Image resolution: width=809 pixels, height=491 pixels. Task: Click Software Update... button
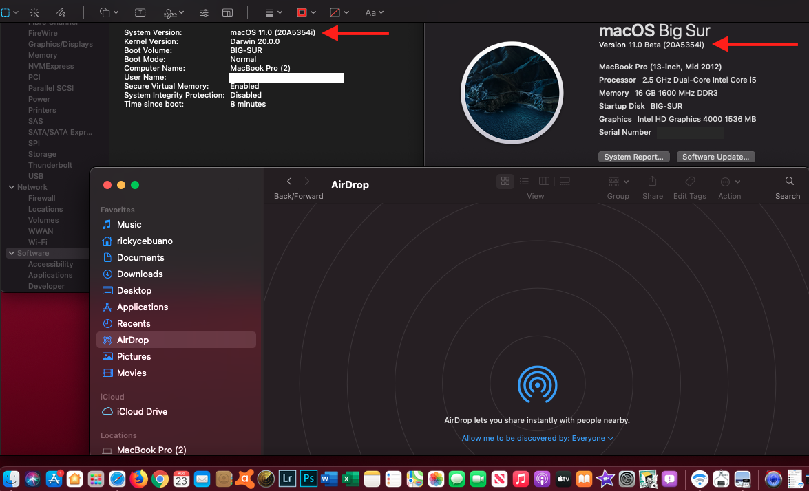coord(715,157)
